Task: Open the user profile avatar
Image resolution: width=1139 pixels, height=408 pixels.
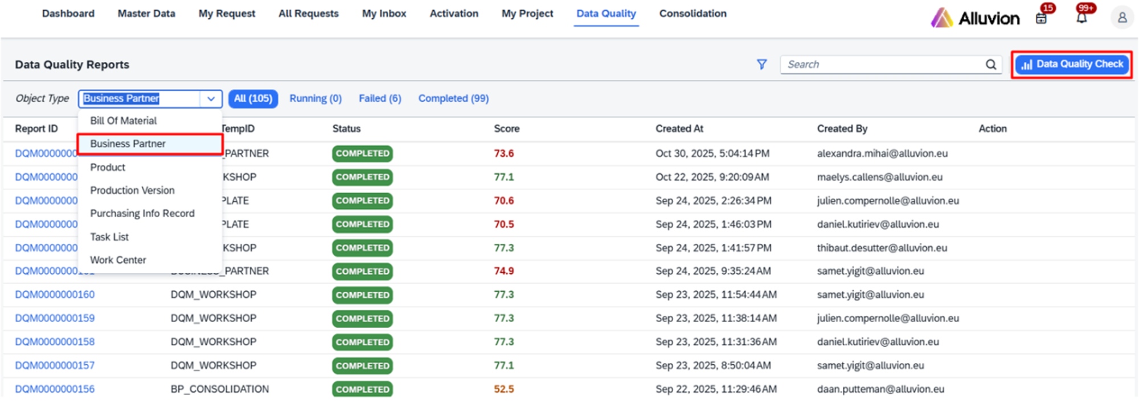Action: click(1122, 18)
